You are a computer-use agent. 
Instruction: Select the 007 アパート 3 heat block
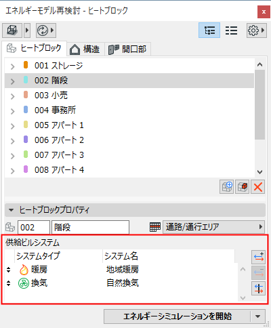point(129,155)
